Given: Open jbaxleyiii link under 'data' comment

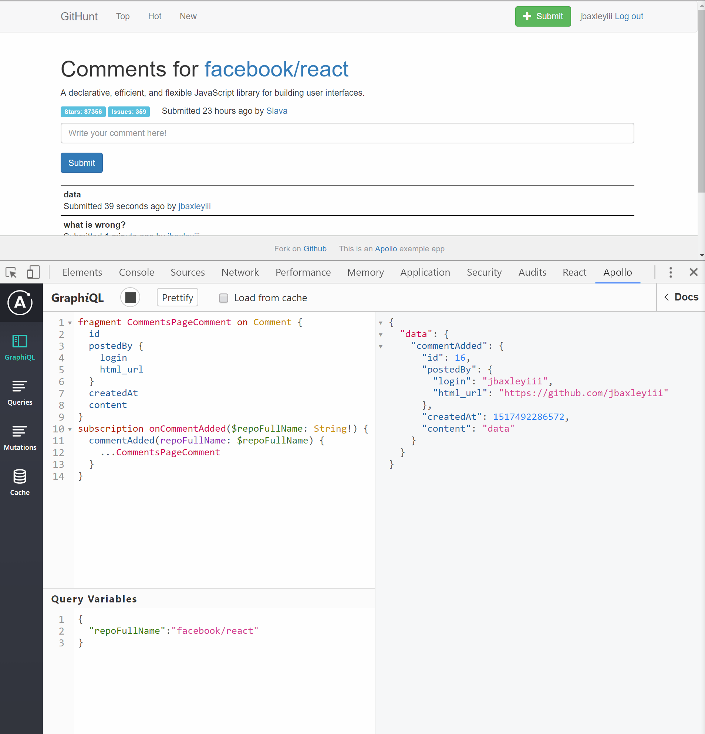Looking at the screenshot, I should click(x=194, y=206).
